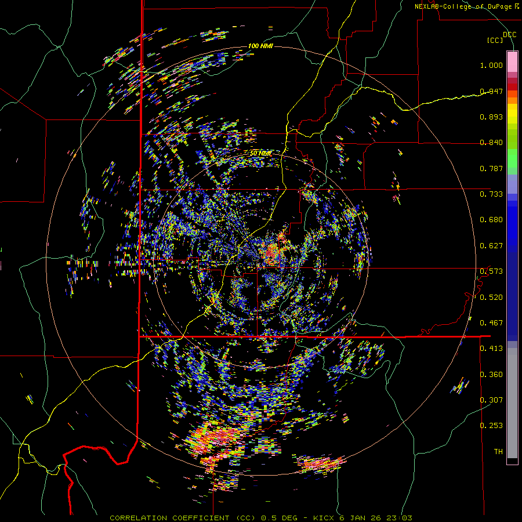Image resolution: width=522 pixels, height=522 pixels.
Task: Click the 0.627 scale value
Action: pyautogui.click(x=491, y=246)
